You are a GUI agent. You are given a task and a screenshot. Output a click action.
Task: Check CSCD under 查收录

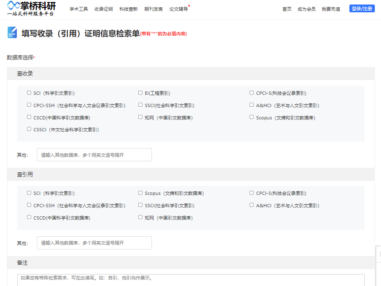[29, 117]
